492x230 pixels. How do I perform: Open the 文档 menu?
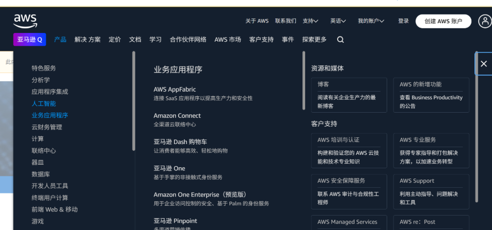(135, 40)
